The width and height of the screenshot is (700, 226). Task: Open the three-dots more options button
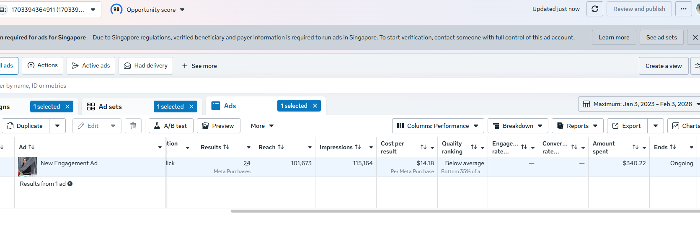coord(683,9)
